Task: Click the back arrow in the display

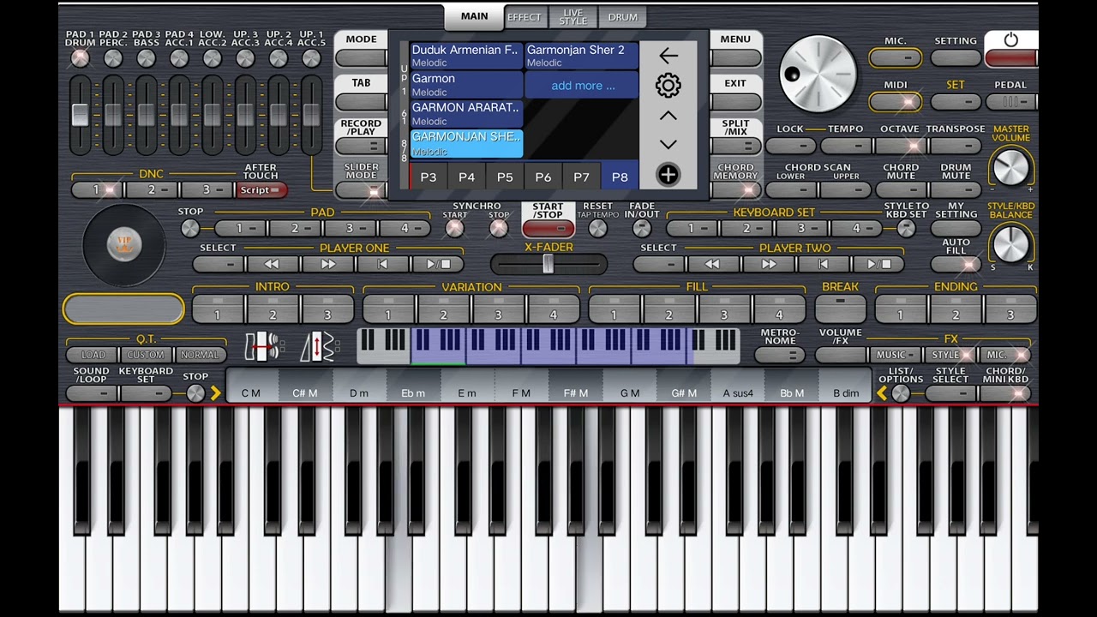Action: pos(668,56)
